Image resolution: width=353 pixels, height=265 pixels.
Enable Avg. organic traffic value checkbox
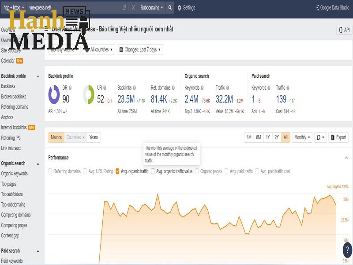(x=153, y=171)
